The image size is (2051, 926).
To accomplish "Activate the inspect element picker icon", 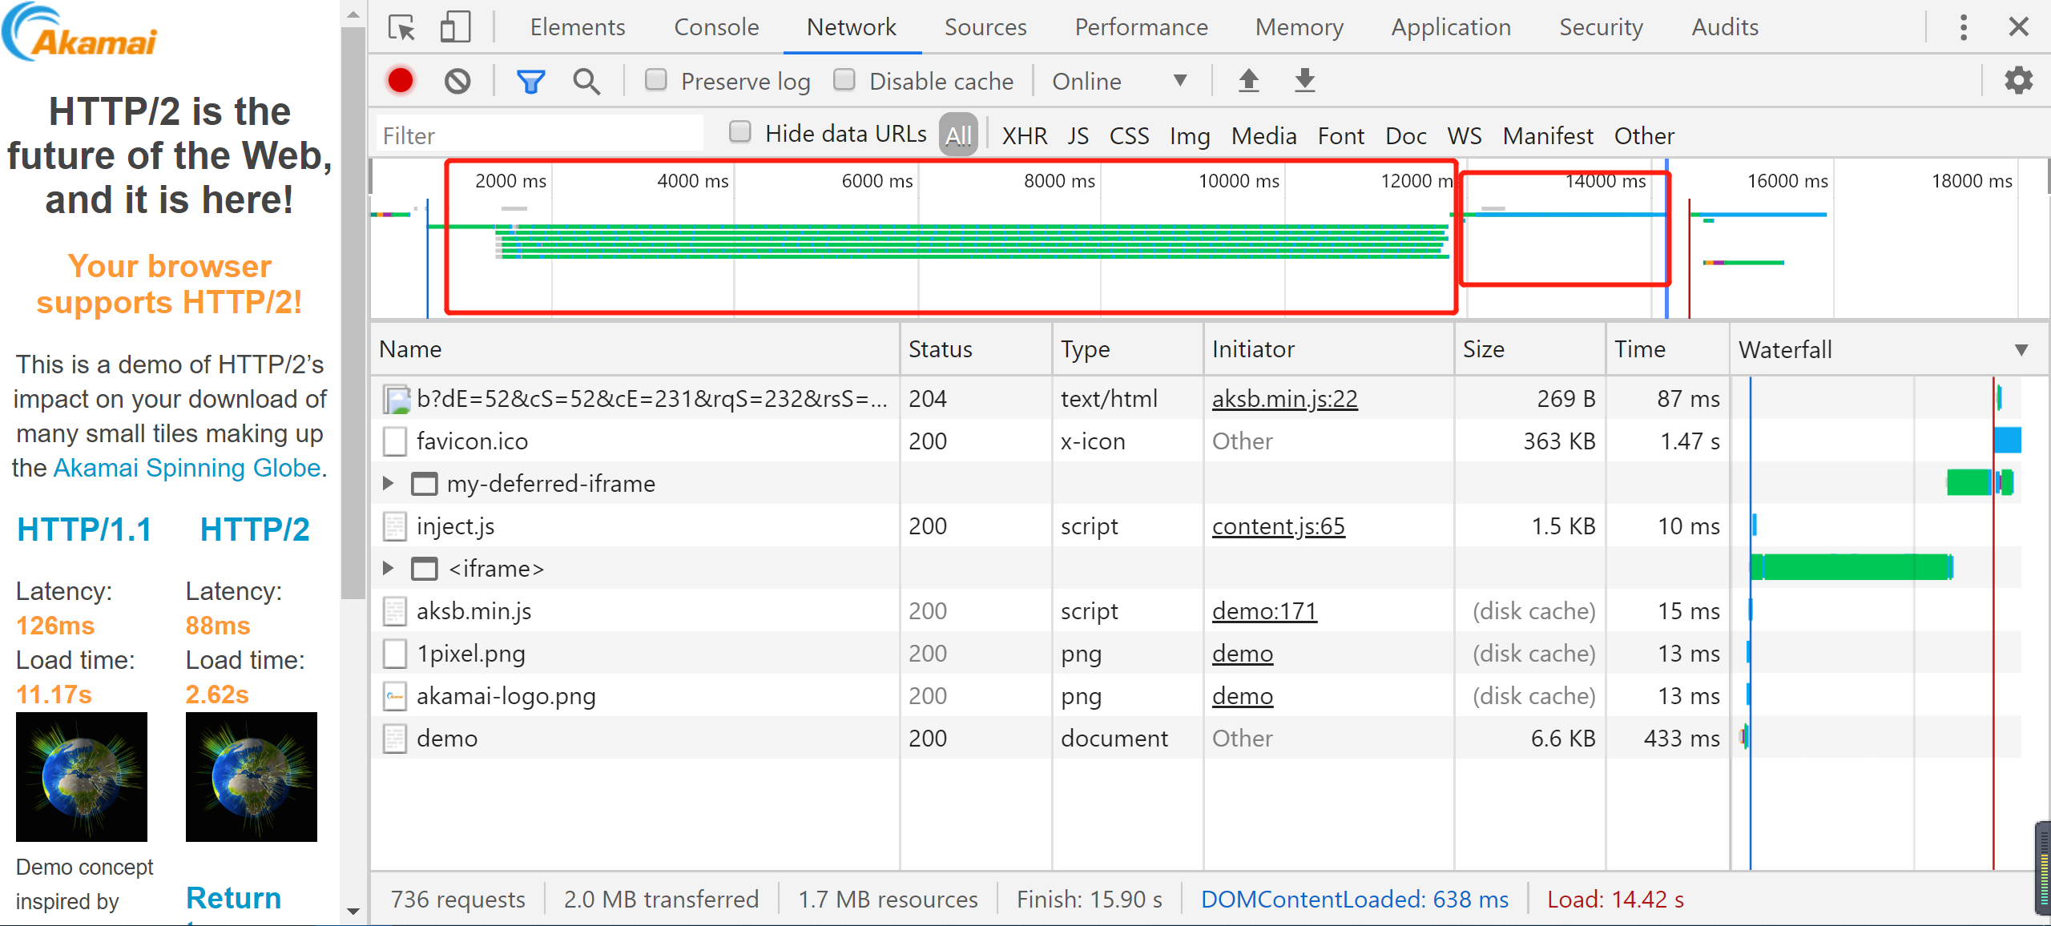I will point(401,27).
